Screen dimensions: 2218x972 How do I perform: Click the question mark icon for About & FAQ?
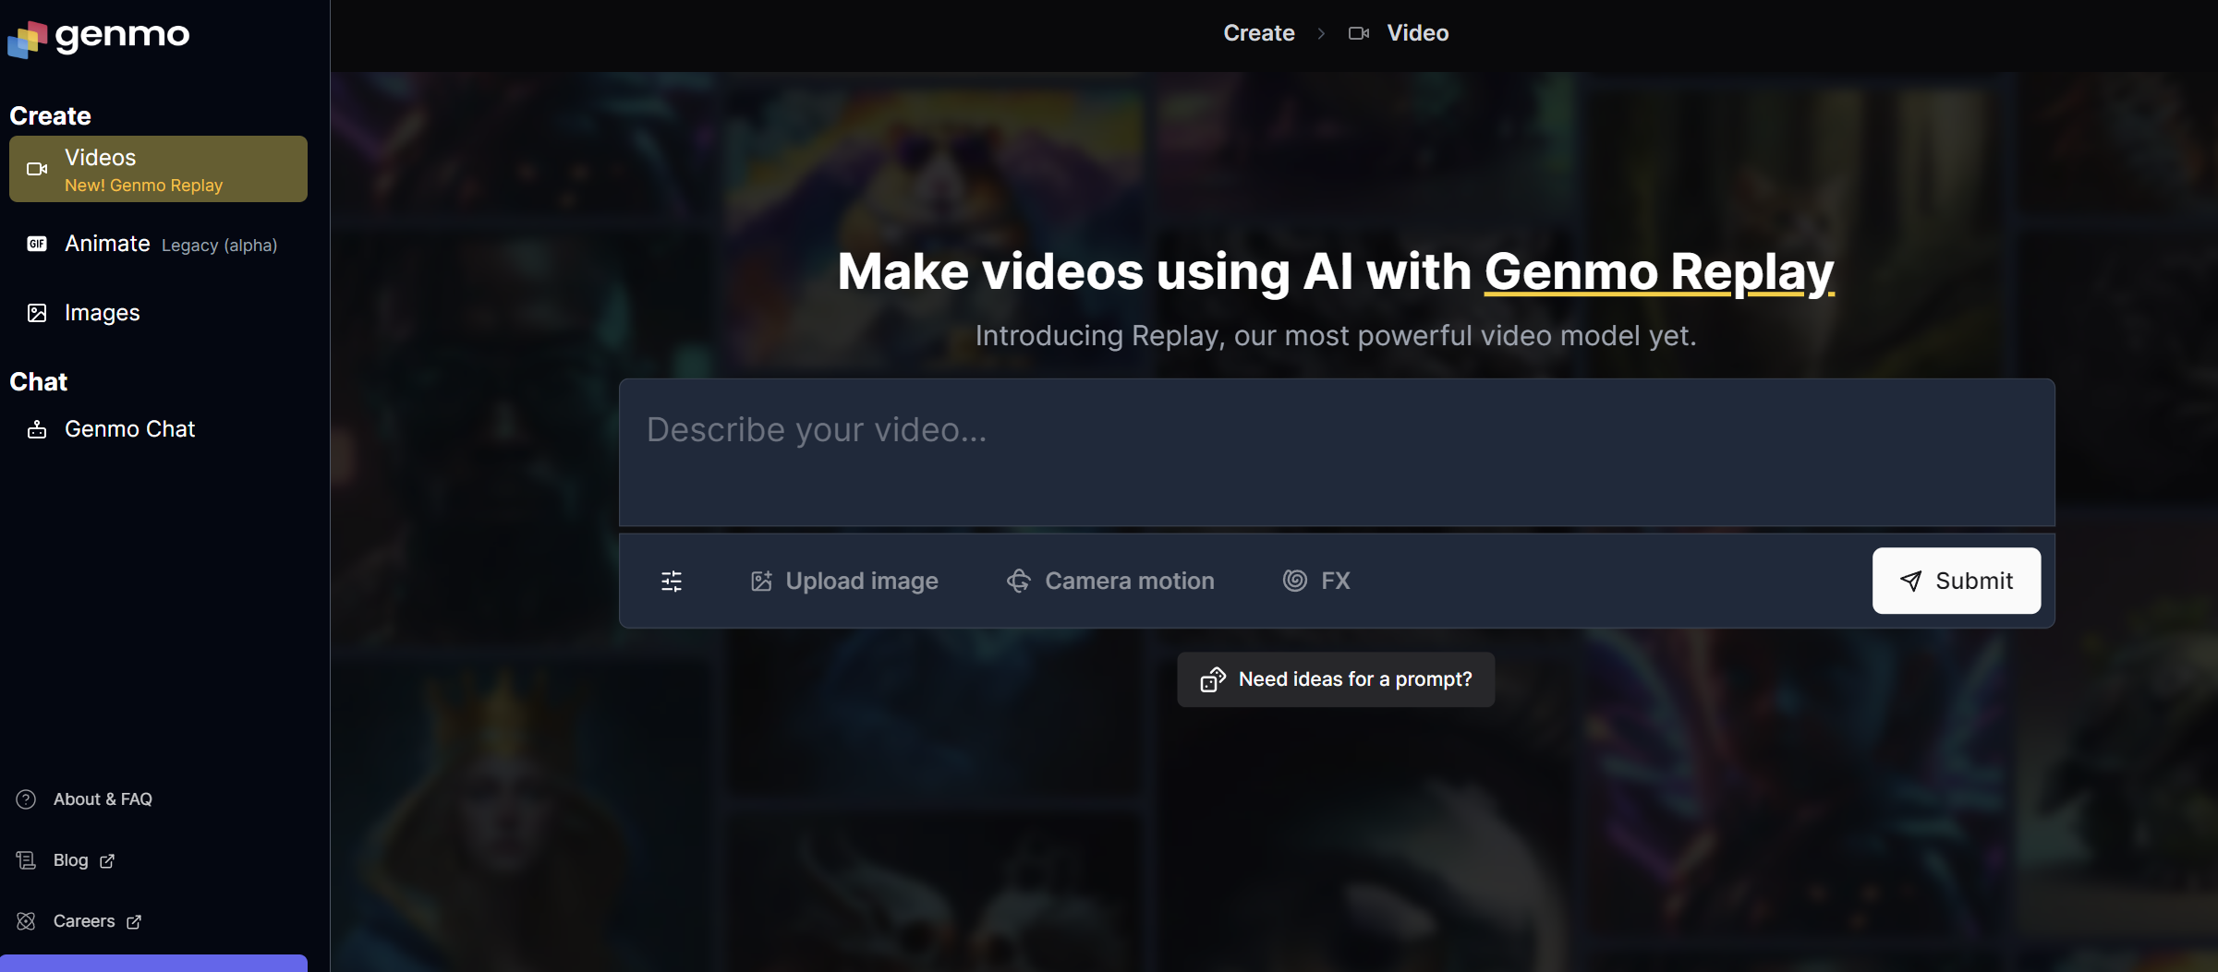[x=26, y=799]
